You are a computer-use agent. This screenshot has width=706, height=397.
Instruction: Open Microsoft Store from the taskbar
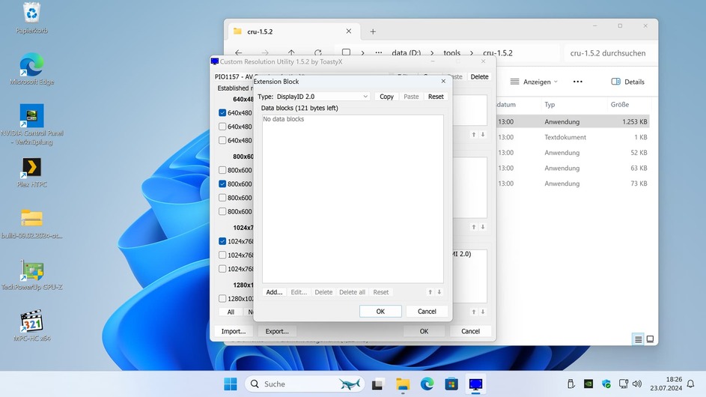pyautogui.click(x=451, y=384)
